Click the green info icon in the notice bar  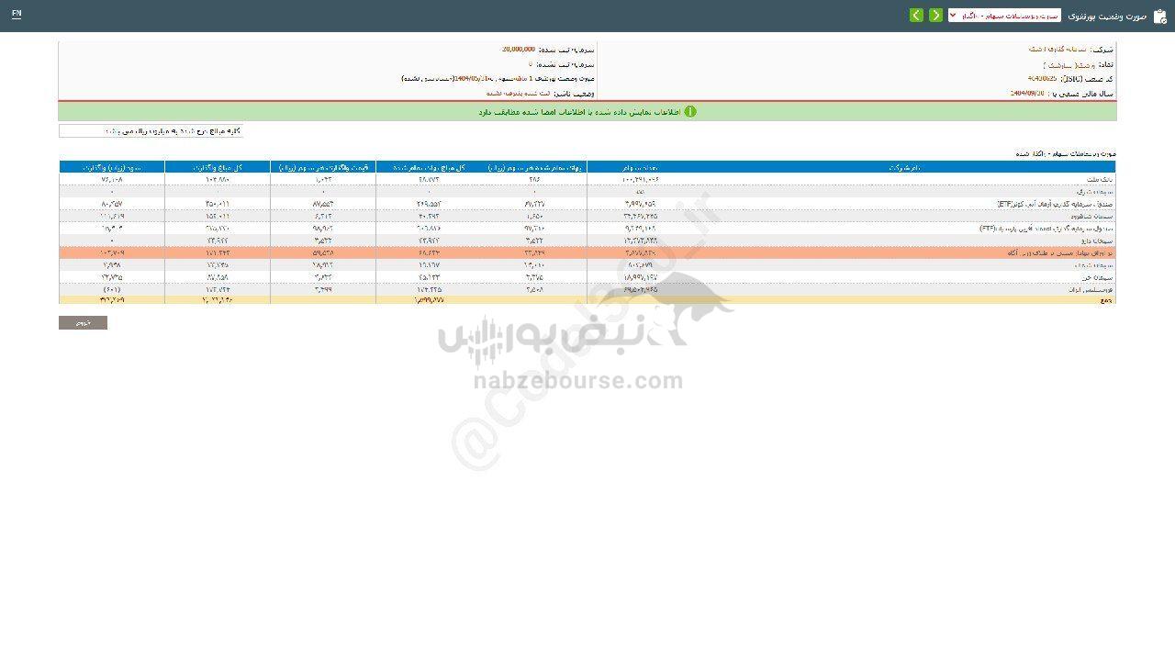click(x=690, y=112)
